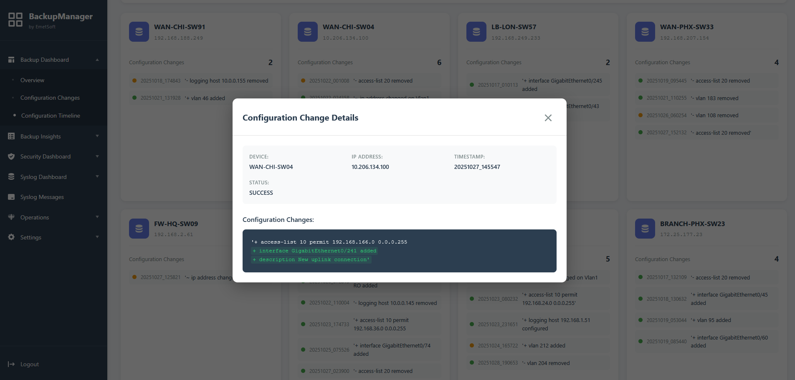Click the BackupManager logo icon
795x380 pixels.
[x=15, y=20]
